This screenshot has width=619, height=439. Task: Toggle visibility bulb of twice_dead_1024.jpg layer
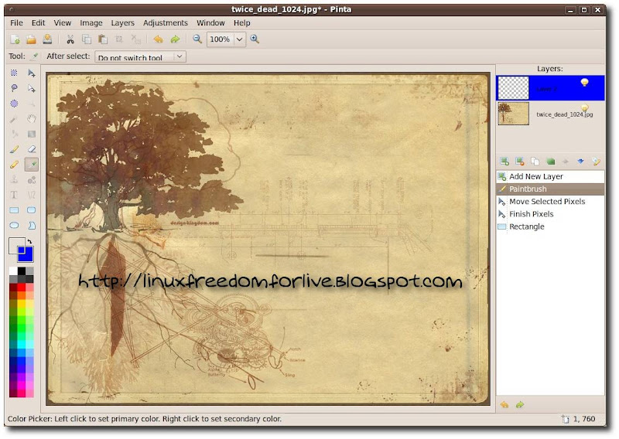tap(585, 107)
